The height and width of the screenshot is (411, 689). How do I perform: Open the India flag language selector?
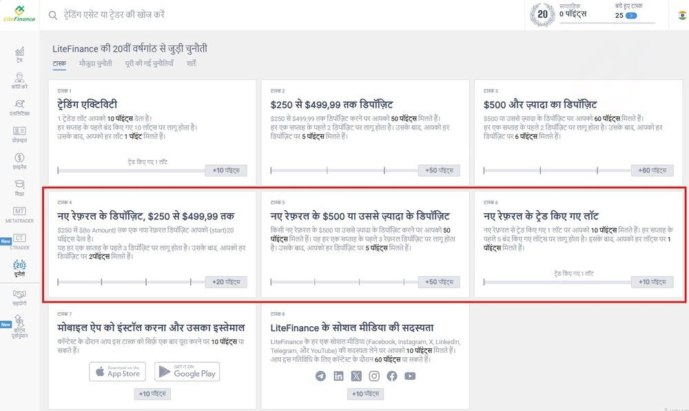(x=682, y=15)
